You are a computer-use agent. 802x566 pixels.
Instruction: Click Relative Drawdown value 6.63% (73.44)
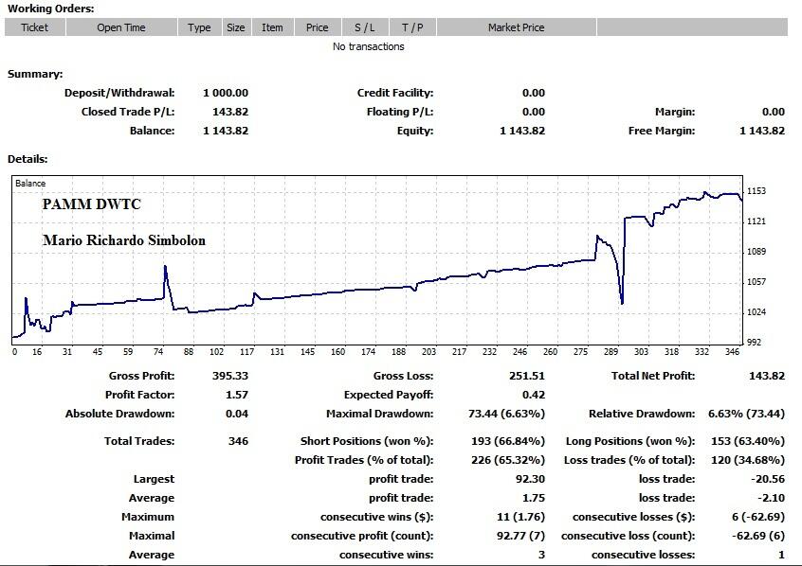[x=746, y=414]
